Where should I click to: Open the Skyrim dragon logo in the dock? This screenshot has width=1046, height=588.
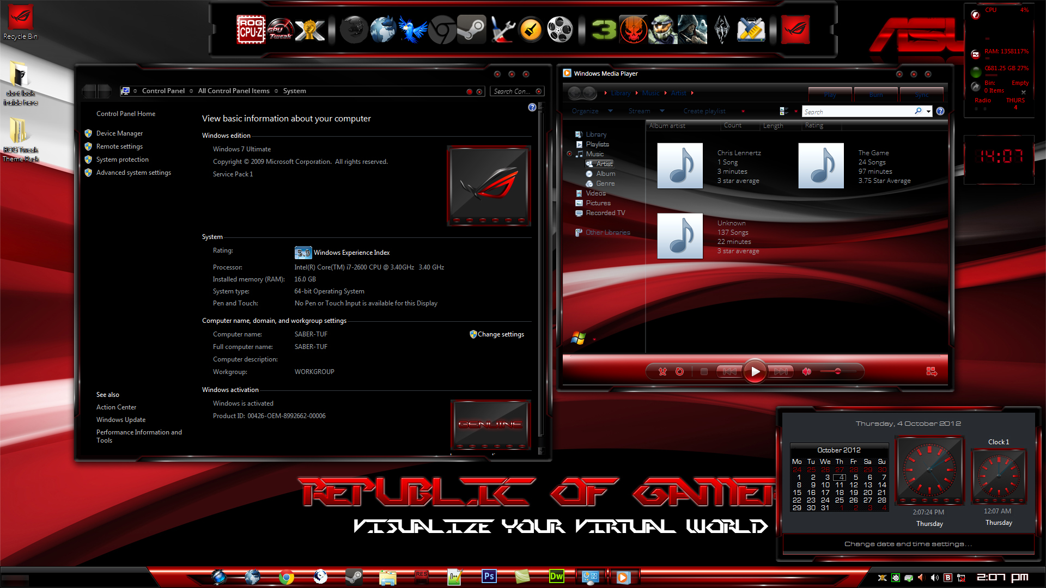coord(721,29)
